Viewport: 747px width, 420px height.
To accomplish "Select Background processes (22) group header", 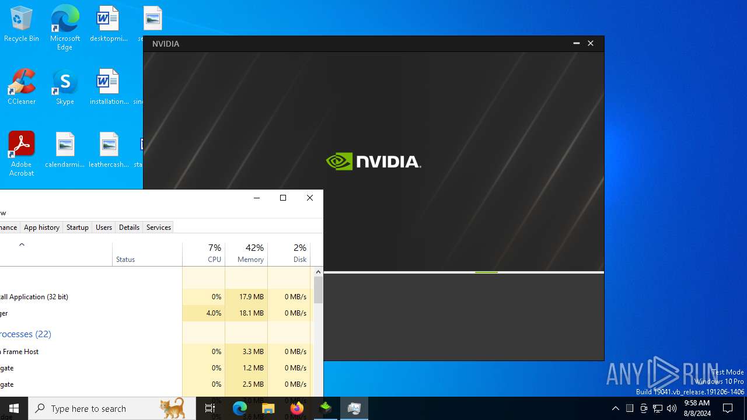I will [26, 334].
